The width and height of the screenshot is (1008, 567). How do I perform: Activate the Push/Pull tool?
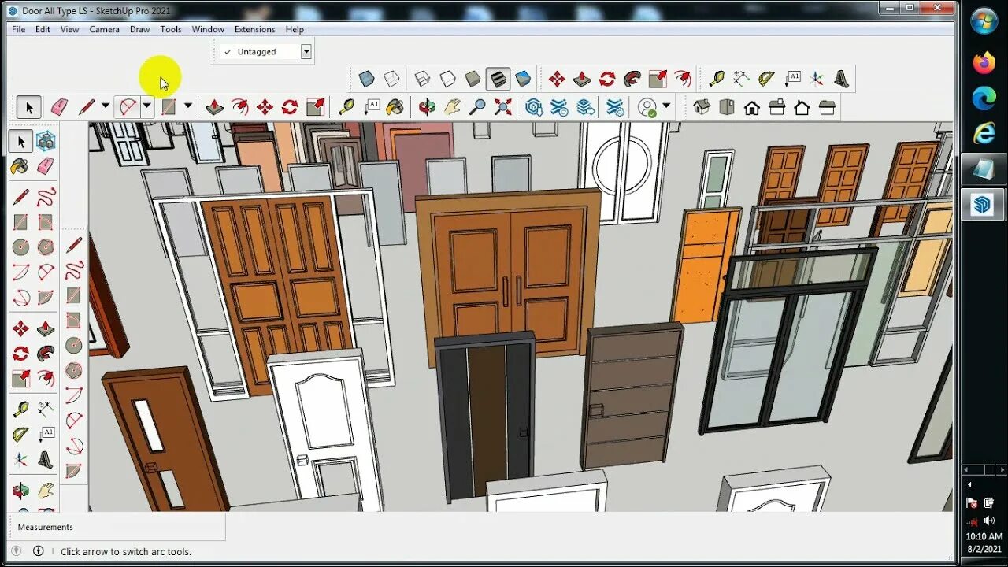tap(214, 106)
